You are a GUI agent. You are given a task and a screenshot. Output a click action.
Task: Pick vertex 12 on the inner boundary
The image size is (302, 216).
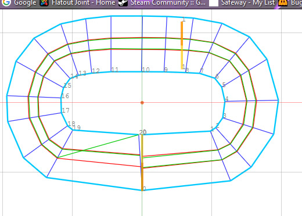(91, 73)
